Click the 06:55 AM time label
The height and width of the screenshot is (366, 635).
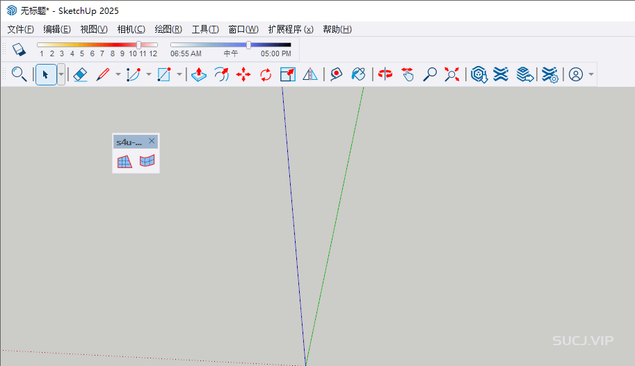186,53
